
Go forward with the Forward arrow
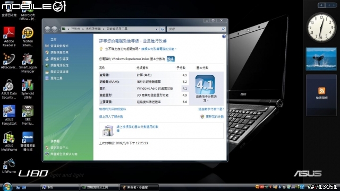(54, 29)
